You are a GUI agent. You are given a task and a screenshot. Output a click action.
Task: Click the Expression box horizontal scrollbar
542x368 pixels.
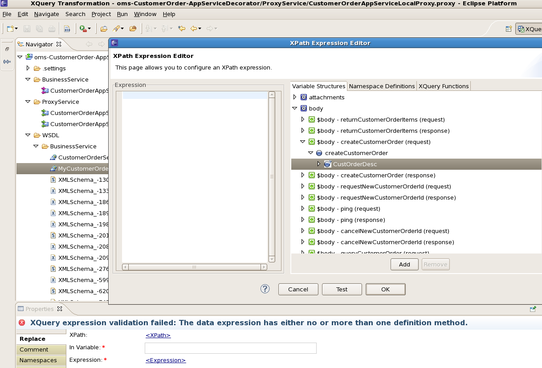(x=195, y=267)
